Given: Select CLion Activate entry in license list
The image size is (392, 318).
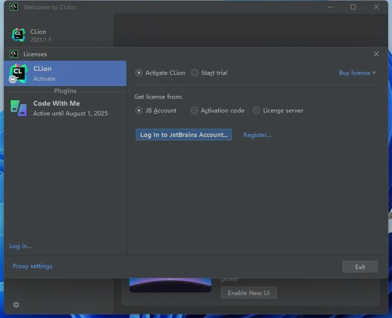Looking at the screenshot, I should tap(65, 73).
